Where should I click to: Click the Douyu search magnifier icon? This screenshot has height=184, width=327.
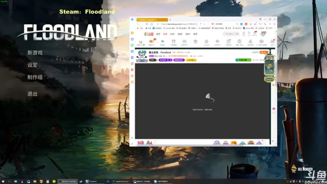(x=237, y=34)
